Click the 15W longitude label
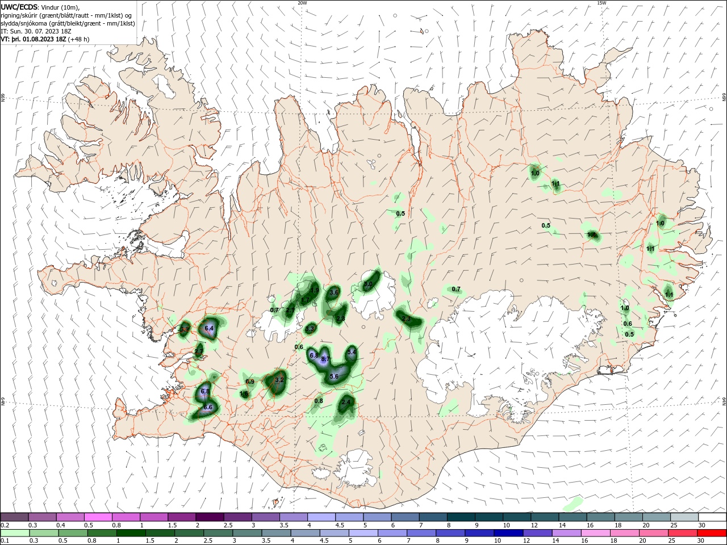The width and height of the screenshot is (727, 545). (x=601, y=3)
